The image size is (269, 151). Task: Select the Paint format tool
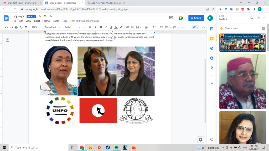[x=26, y=27]
